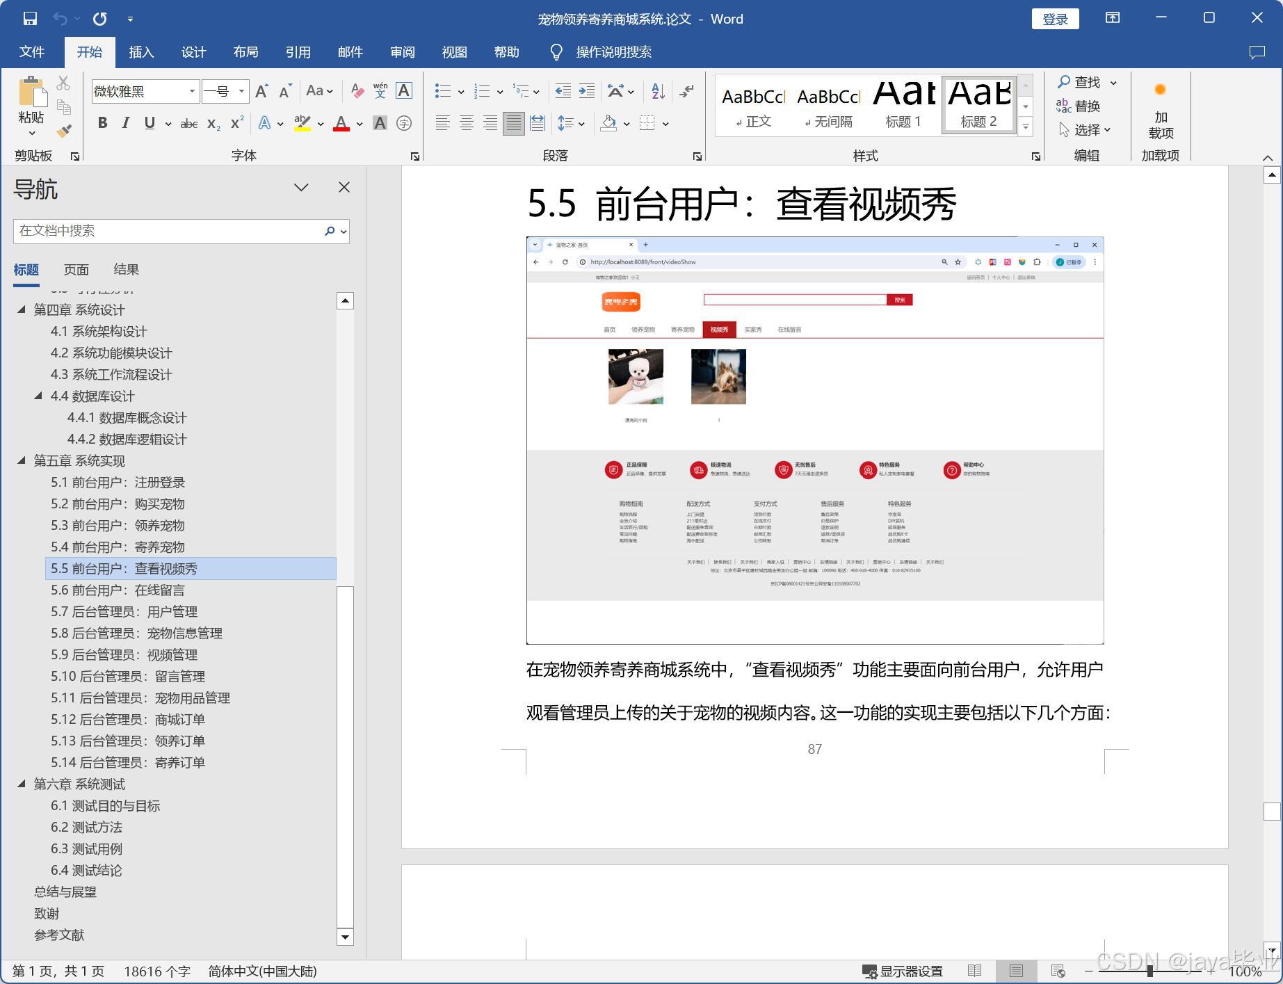Select the Format Painter brush icon

[64, 131]
